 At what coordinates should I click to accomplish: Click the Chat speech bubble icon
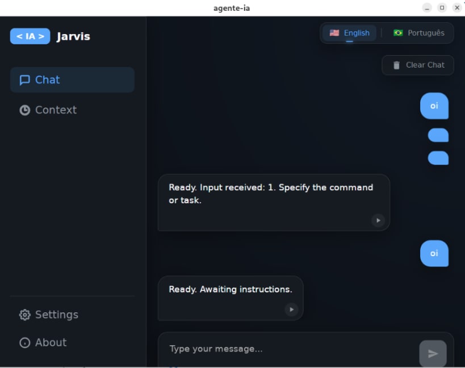pos(24,80)
